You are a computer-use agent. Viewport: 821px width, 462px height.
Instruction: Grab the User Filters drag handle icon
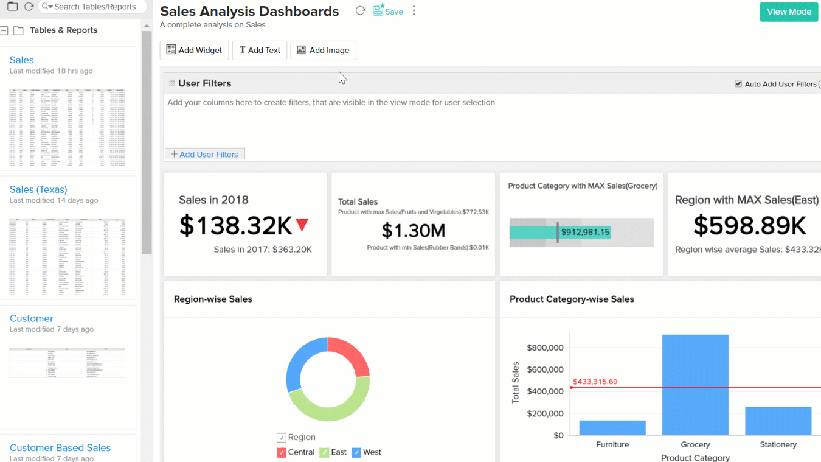click(x=171, y=83)
